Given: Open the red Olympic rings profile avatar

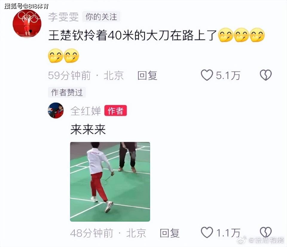Looking at the screenshot, I should [27, 24].
